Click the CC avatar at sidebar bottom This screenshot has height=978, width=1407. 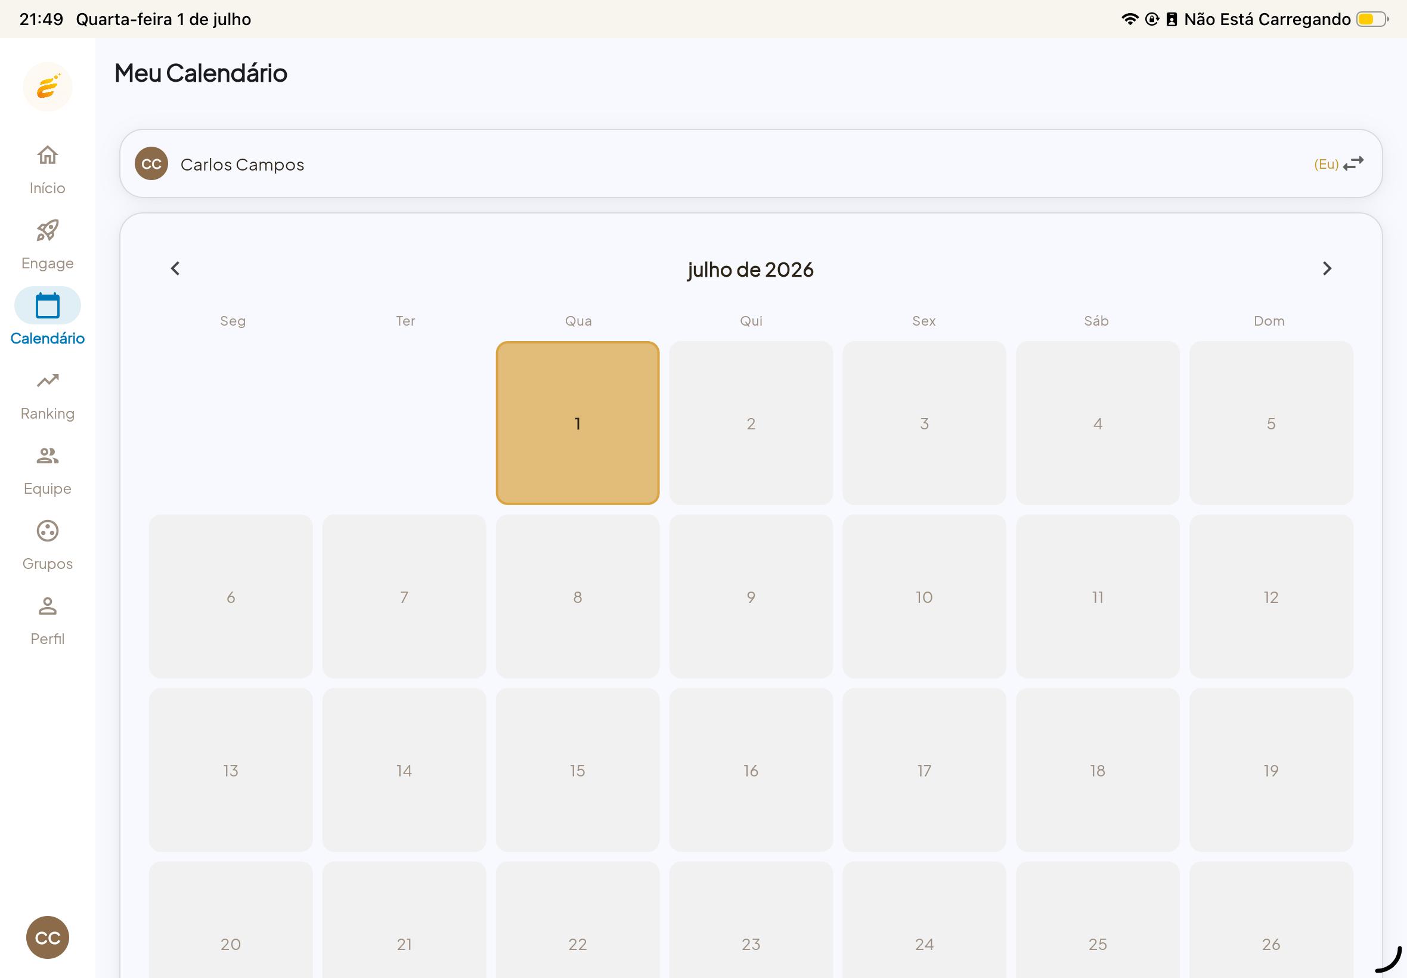tap(48, 937)
